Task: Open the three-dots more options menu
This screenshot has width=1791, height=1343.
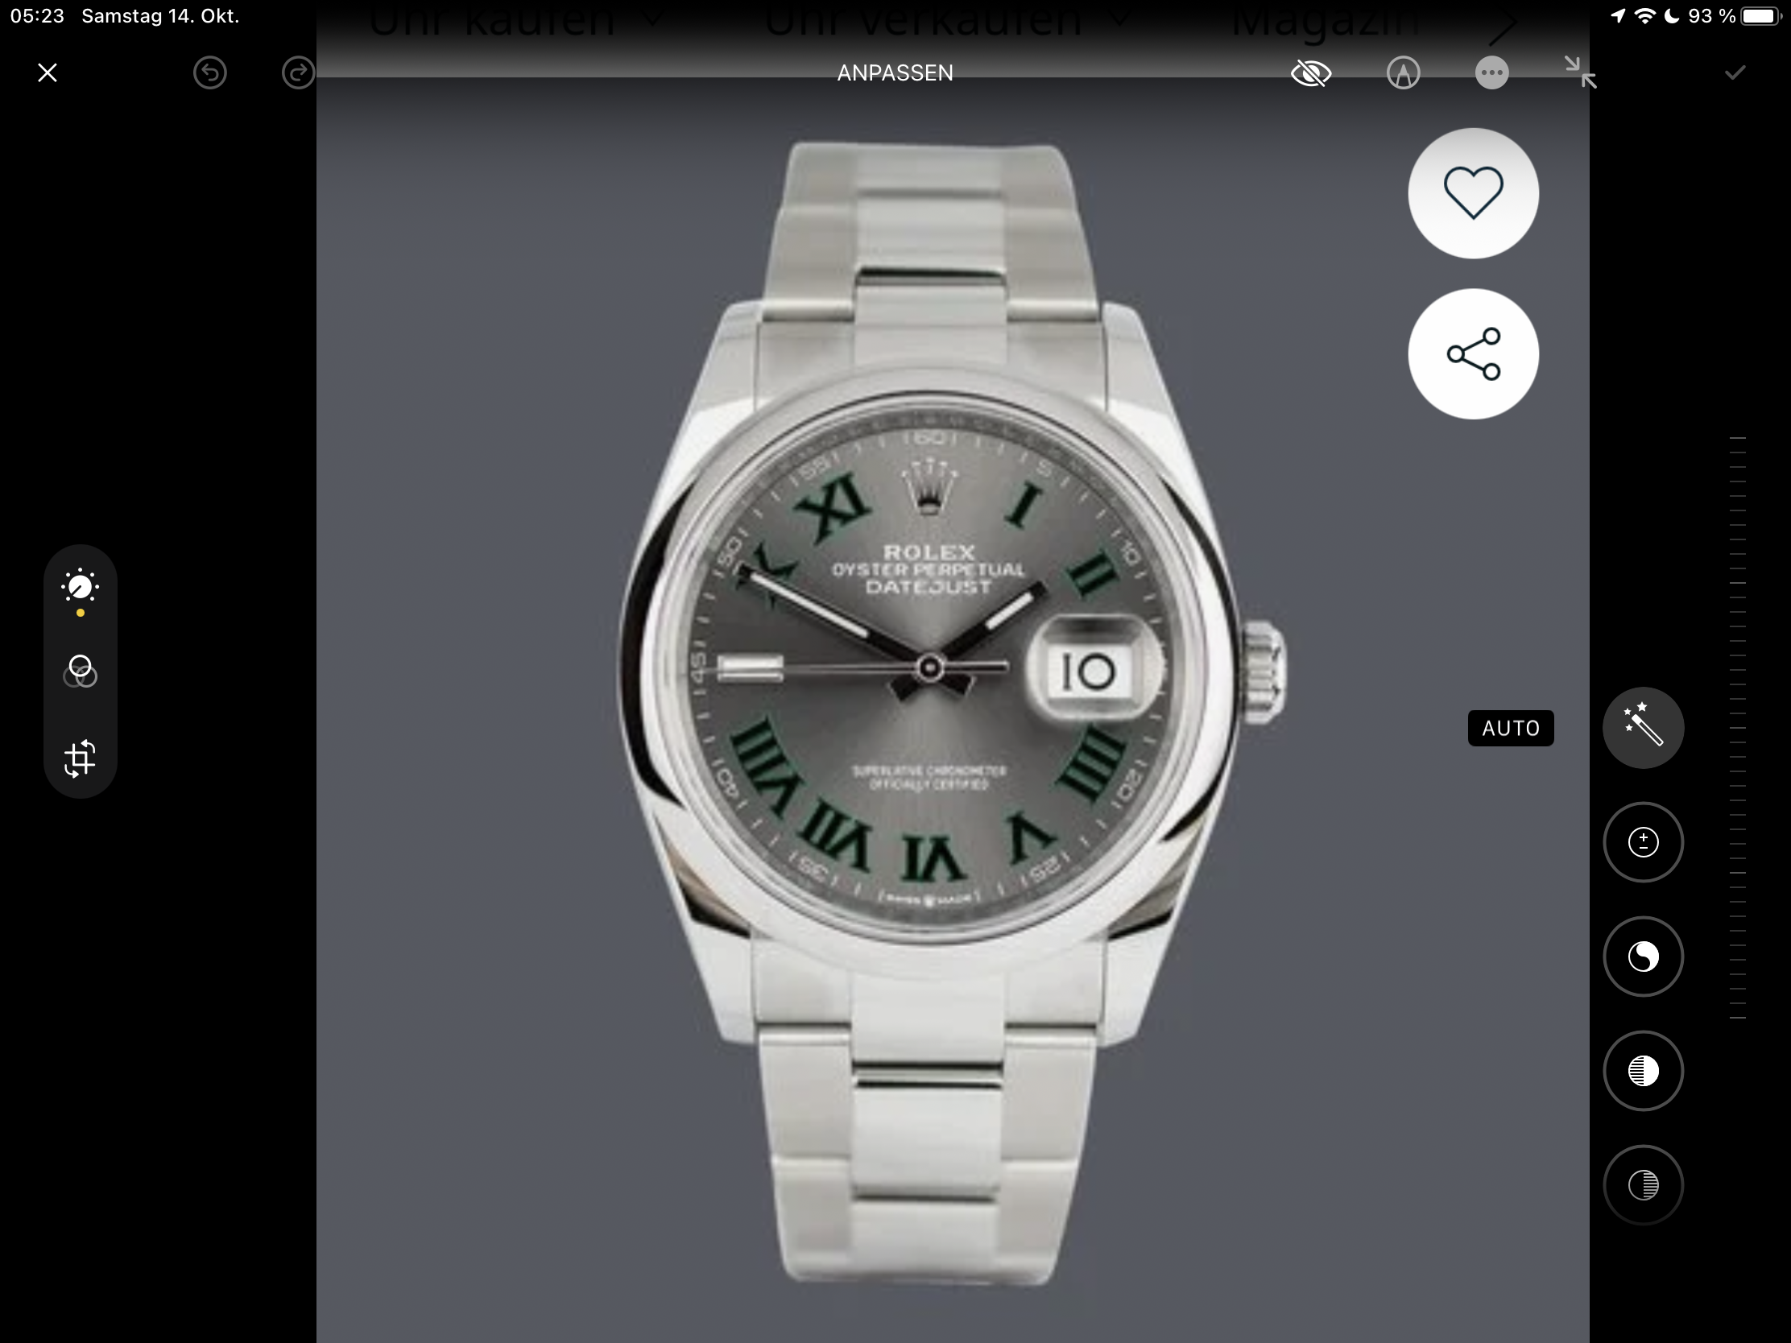Action: 1491,72
